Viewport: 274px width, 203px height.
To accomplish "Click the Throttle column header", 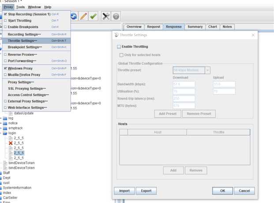I will 218,132.
